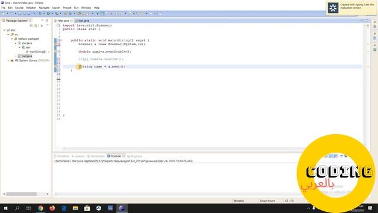Viewport: 378px width, 213px height.
Task: Open Chrome from the taskbar
Action: pyautogui.click(x=41, y=208)
